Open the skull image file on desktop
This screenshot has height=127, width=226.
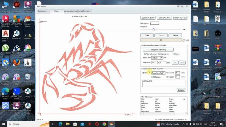click(218, 35)
